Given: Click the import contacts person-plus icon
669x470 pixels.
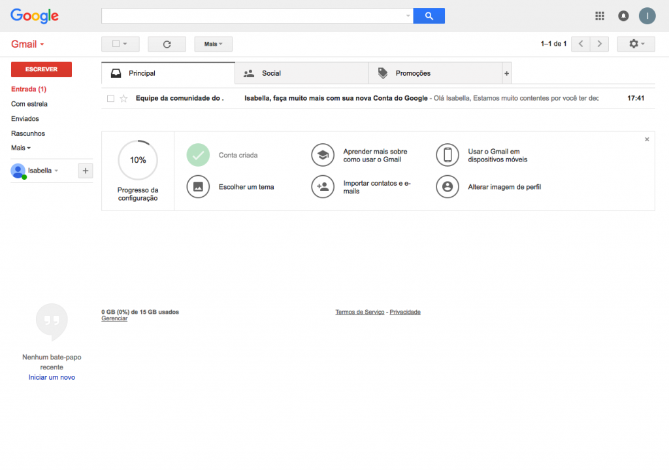Looking at the screenshot, I should click(323, 186).
